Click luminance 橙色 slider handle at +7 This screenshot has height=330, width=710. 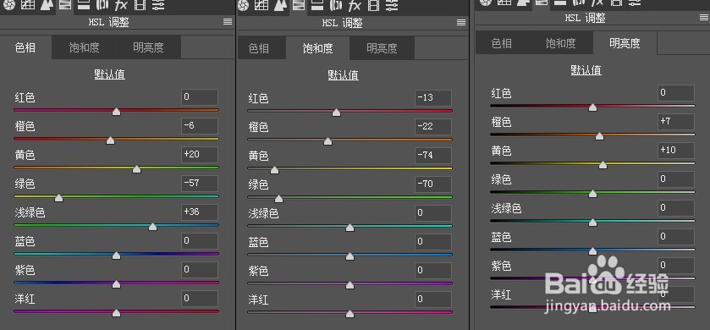[x=599, y=135]
